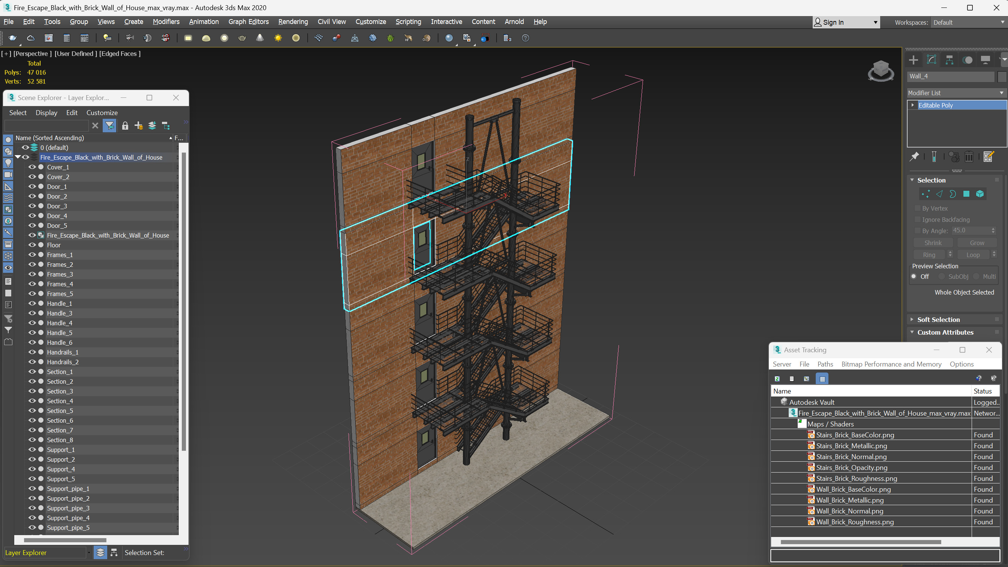Open the Hierarchy panel tab icon
The width and height of the screenshot is (1008, 567).
pyautogui.click(x=949, y=60)
